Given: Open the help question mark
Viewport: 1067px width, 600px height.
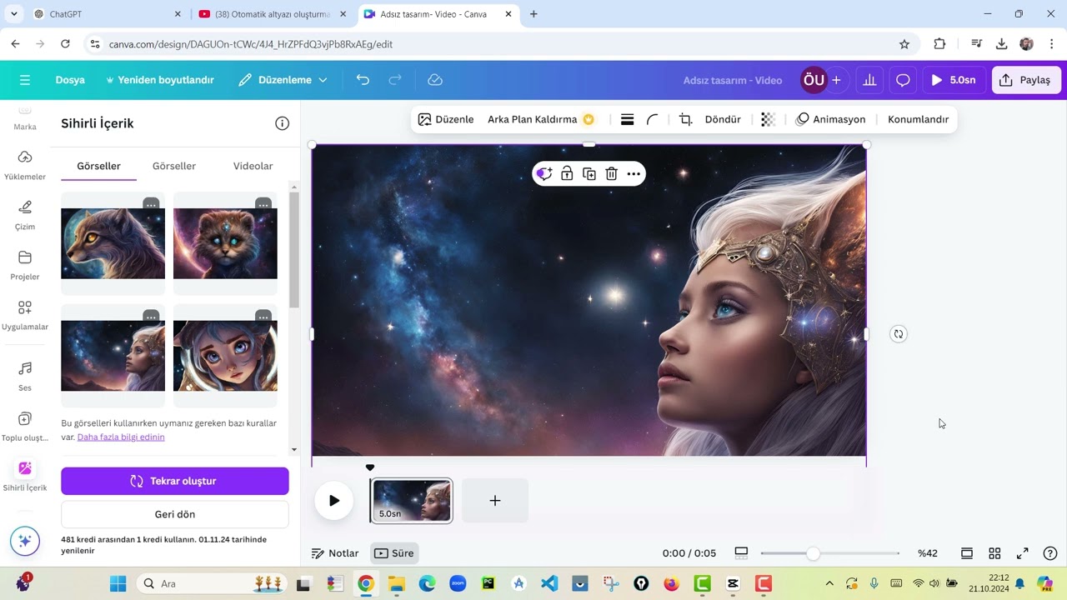Looking at the screenshot, I should point(1050,553).
